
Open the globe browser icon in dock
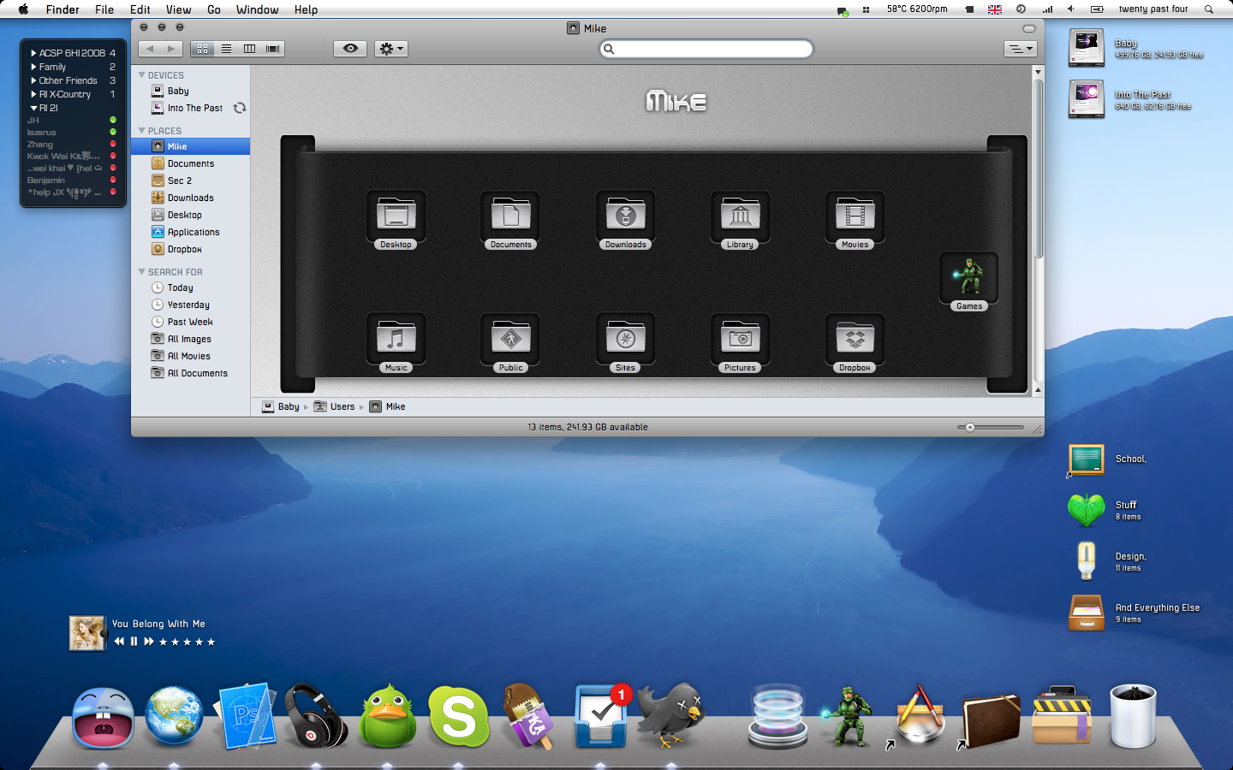coord(174,716)
